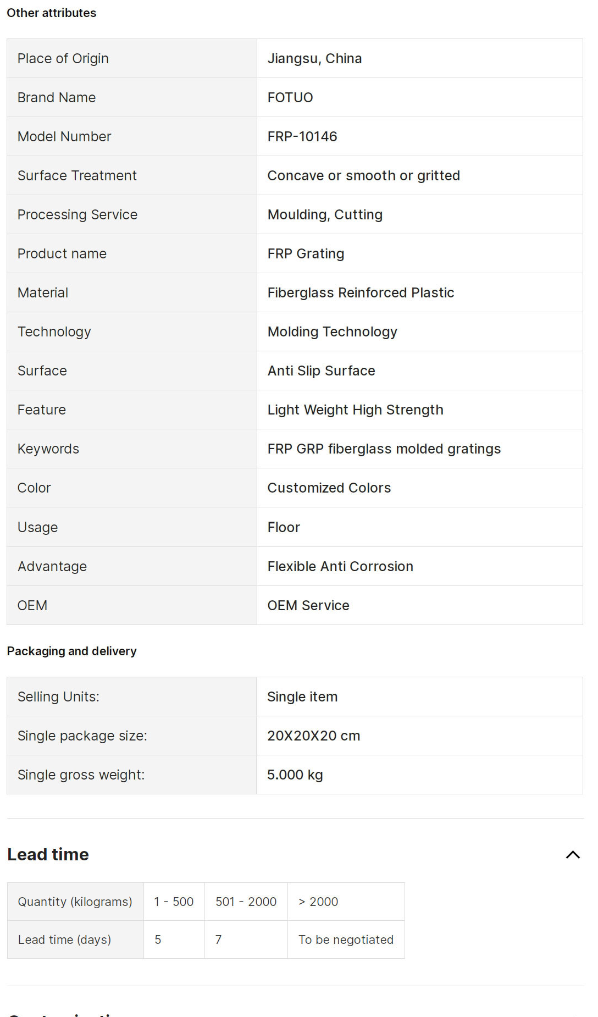Viewport: 598px width, 1017px height.
Task: Select the OEM Service value
Action: (308, 605)
